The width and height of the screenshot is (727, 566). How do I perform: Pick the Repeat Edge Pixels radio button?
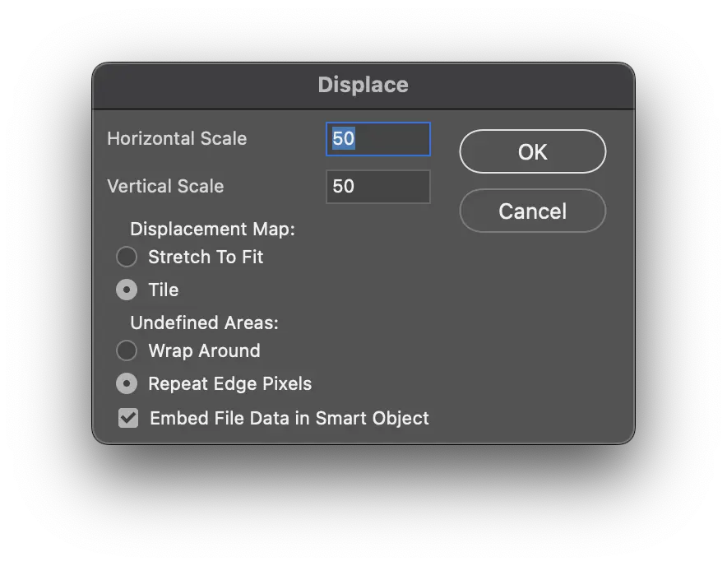[127, 383]
